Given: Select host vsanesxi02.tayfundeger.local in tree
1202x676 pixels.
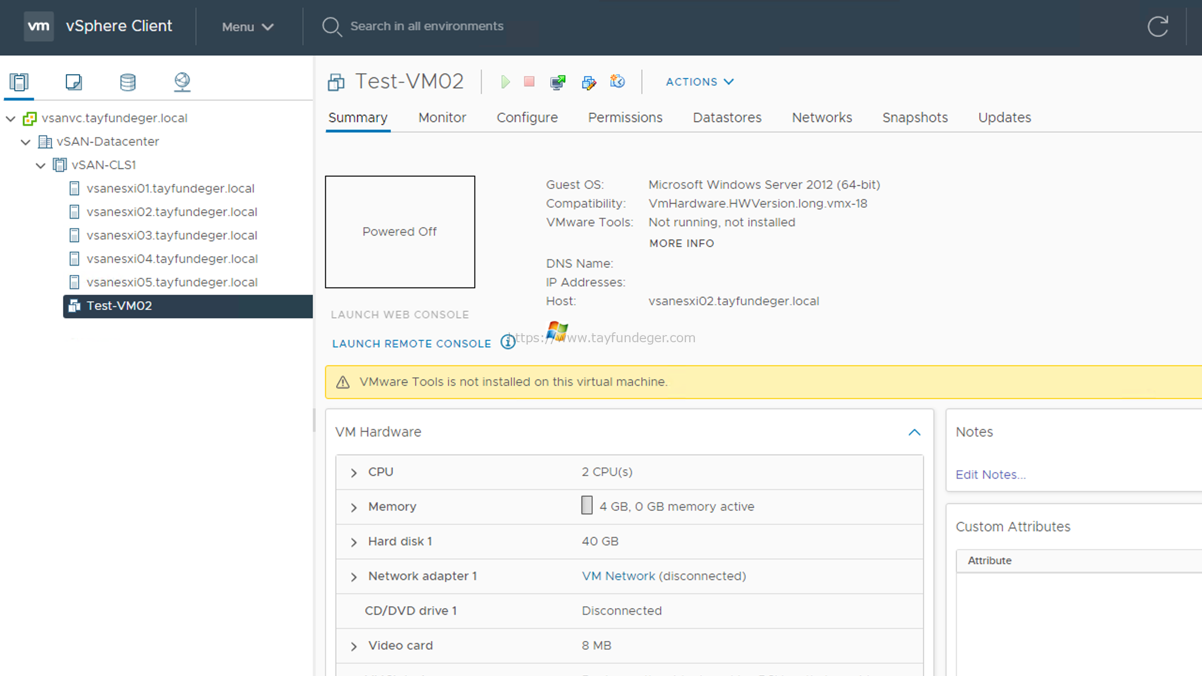Looking at the screenshot, I should click(x=172, y=212).
